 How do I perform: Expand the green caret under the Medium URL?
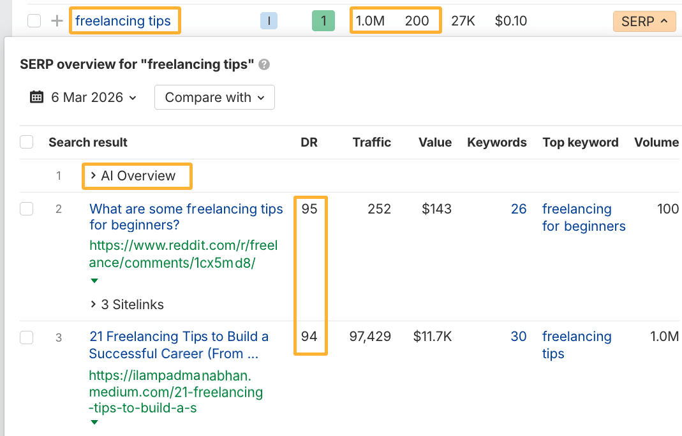(94, 422)
